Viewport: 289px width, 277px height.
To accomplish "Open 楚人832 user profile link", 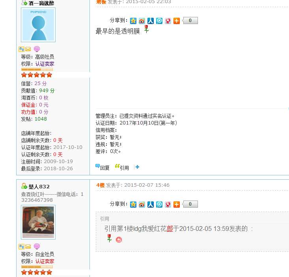I will 39,187.
